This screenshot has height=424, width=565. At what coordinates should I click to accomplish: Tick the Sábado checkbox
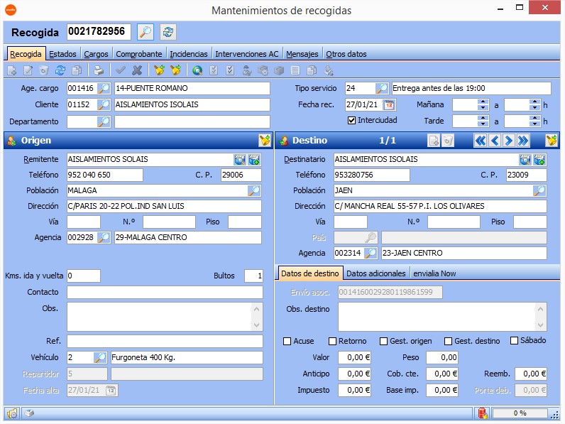pyautogui.click(x=515, y=341)
